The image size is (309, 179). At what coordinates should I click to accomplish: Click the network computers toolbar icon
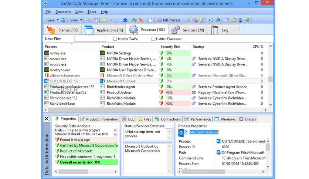click(x=240, y=20)
